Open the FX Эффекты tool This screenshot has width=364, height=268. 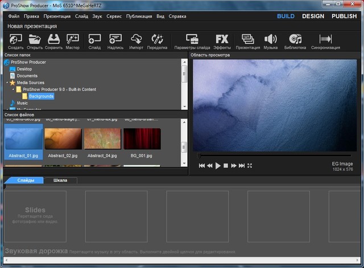pyautogui.click(x=222, y=40)
